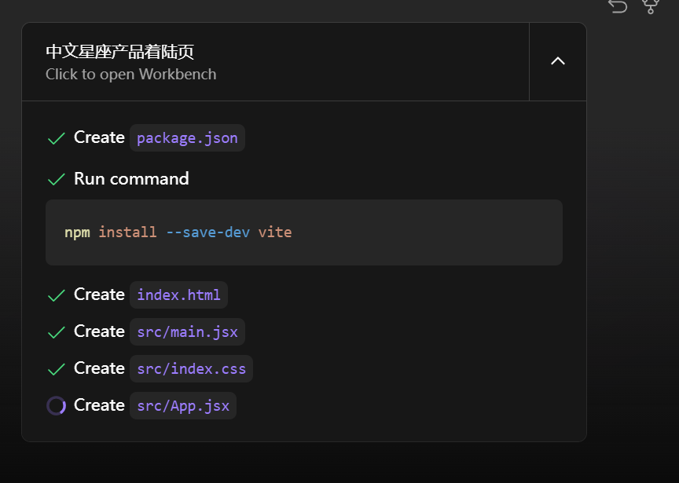Viewport: 679px width, 483px height.
Task: Select the Run command step label
Action: (131, 179)
